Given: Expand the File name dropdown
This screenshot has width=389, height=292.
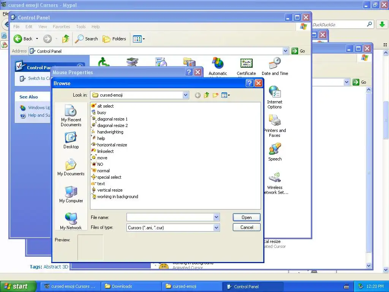Looking at the screenshot, I should 216,217.
